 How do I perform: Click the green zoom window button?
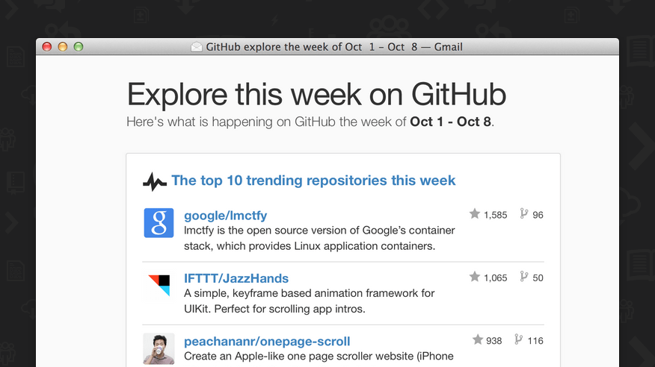(79, 47)
